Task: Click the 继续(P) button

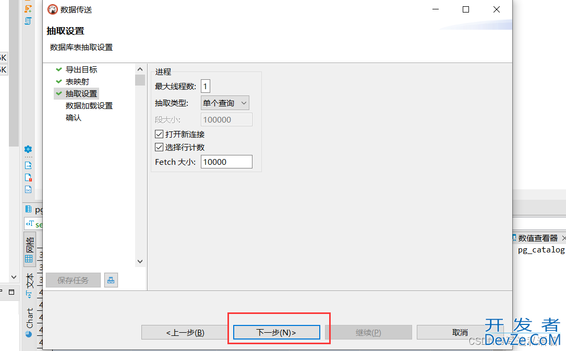Action: 368,332
